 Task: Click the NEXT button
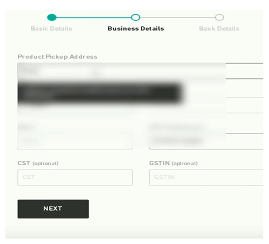click(53, 209)
